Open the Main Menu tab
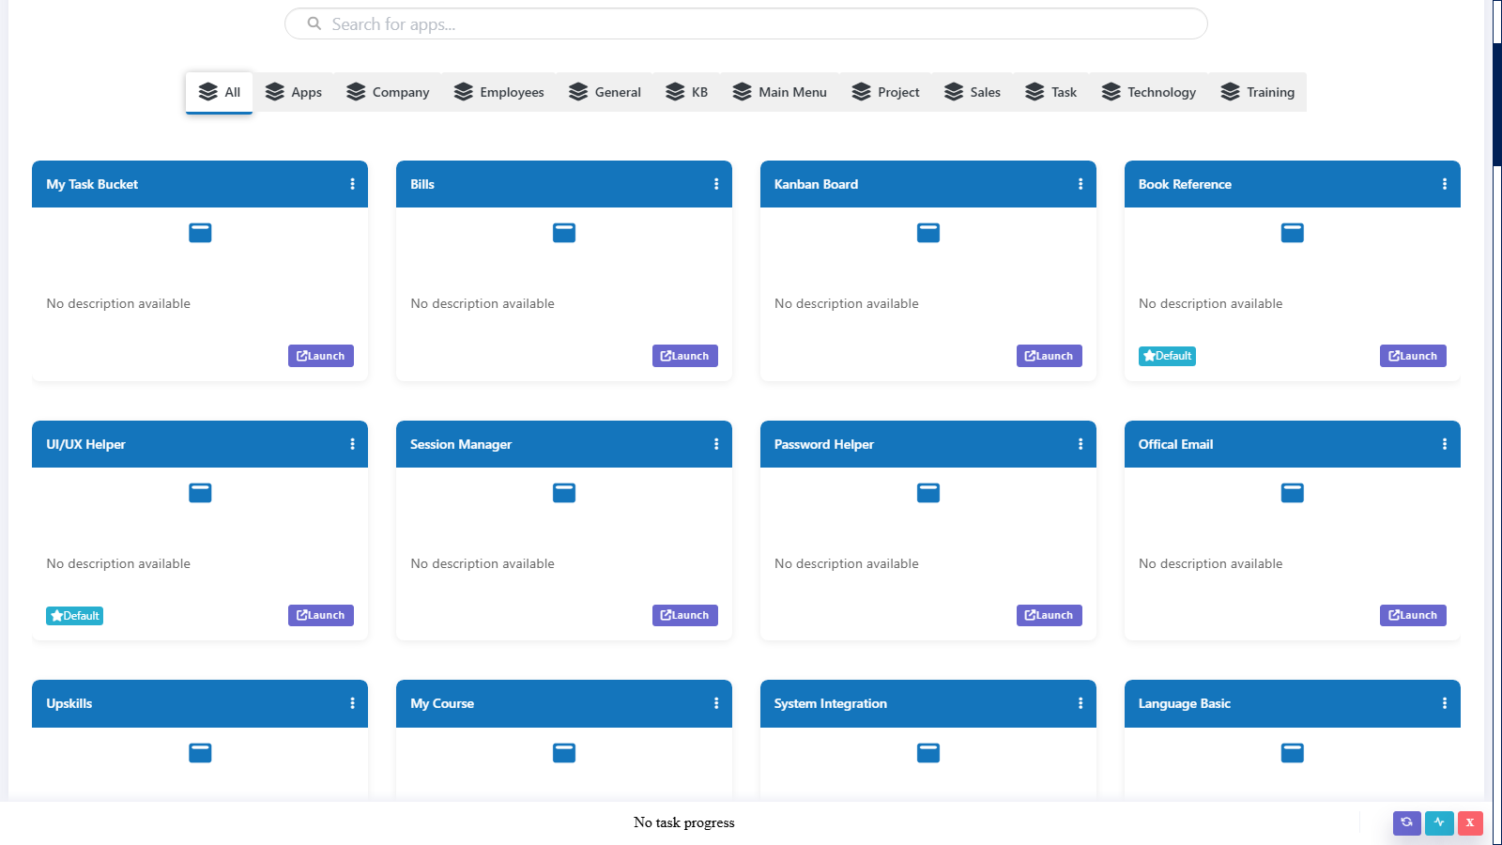 click(780, 92)
